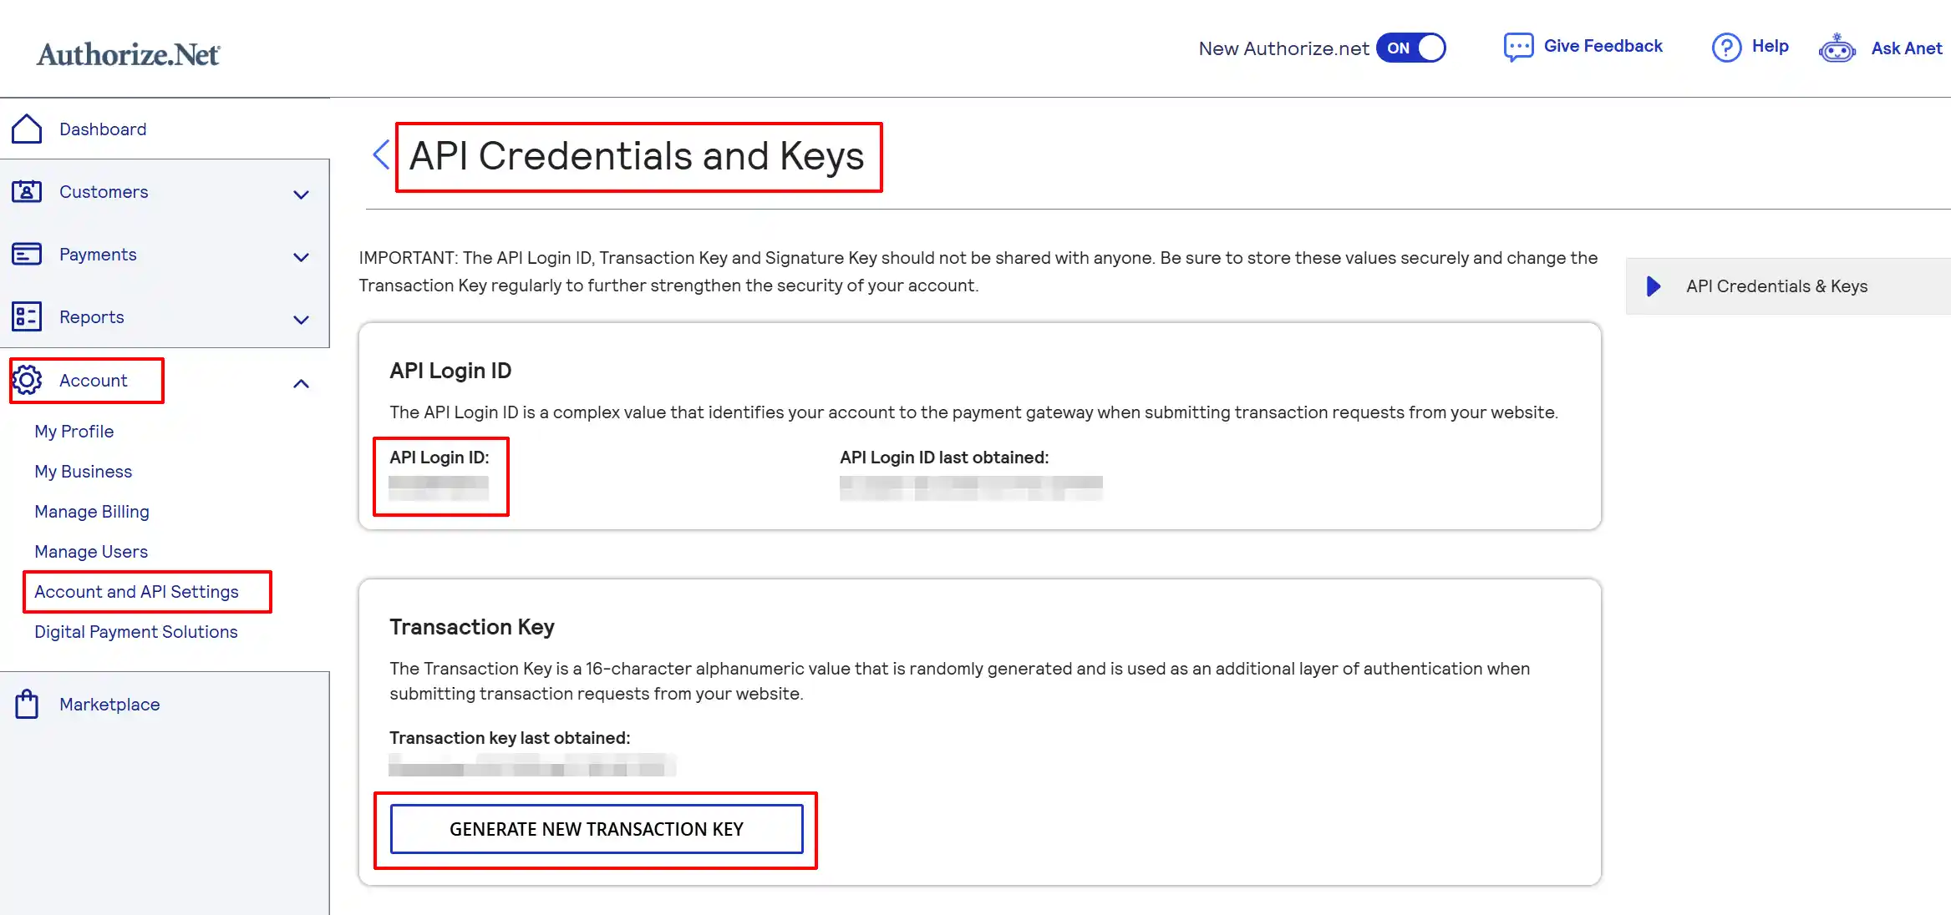The image size is (1951, 915).
Task: Click the Dashboard home icon
Action: 27,129
